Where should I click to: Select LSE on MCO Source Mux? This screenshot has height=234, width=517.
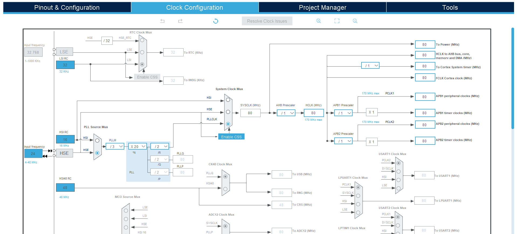[126, 211]
